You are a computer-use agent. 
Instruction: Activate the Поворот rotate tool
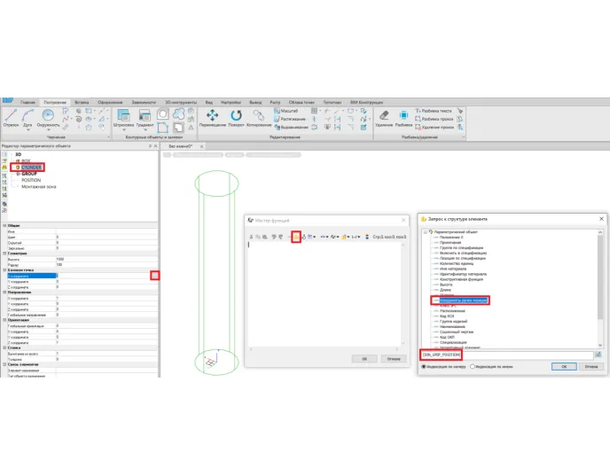(x=236, y=118)
